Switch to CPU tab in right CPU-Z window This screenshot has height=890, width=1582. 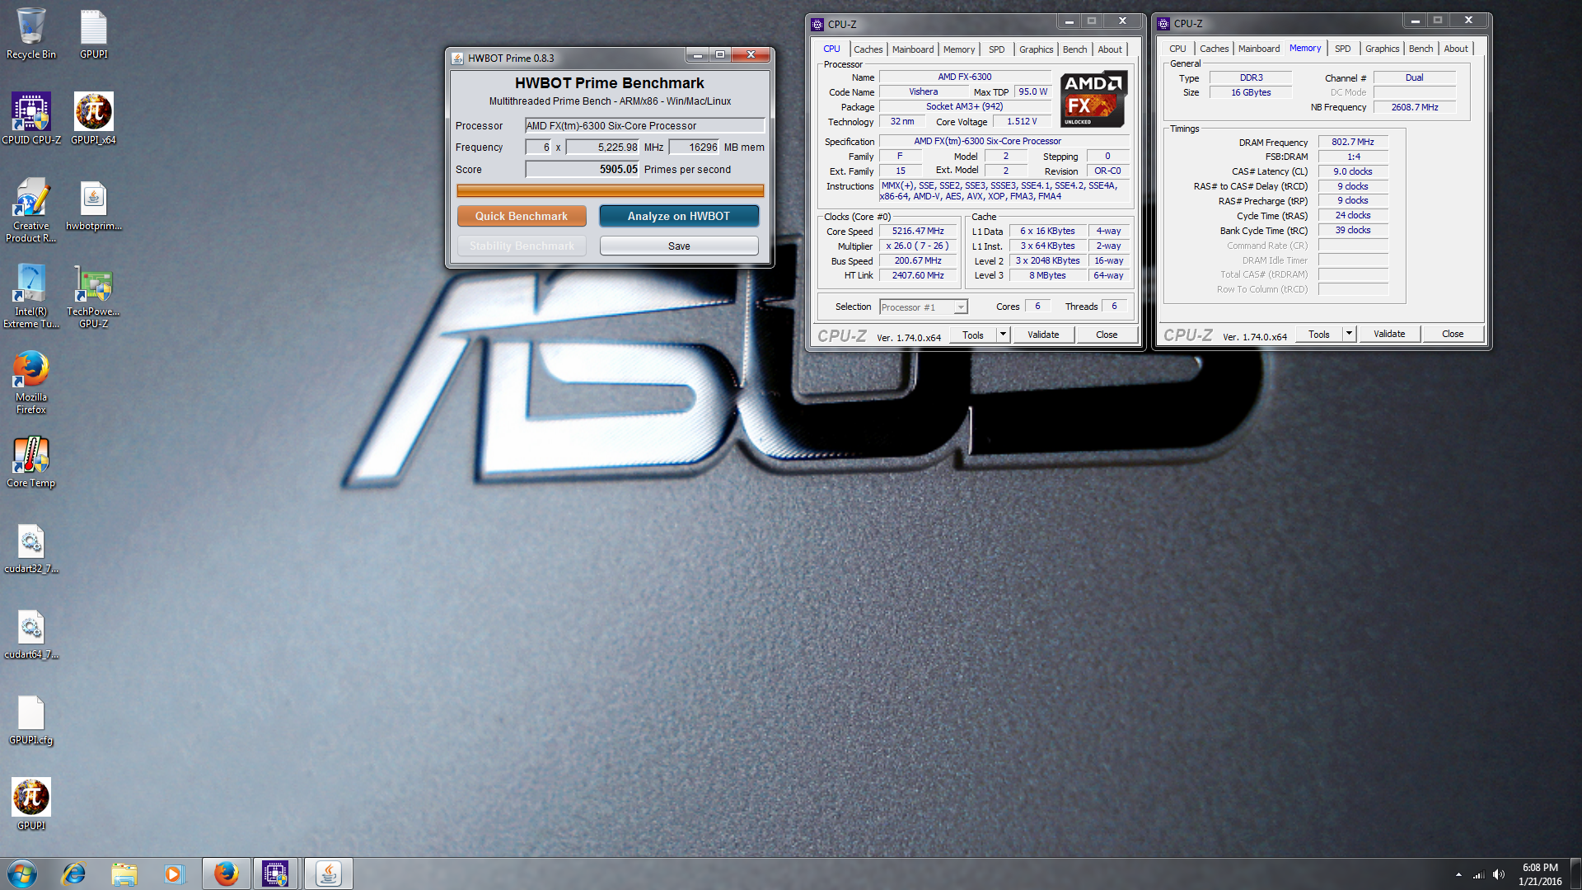(x=1177, y=49)
